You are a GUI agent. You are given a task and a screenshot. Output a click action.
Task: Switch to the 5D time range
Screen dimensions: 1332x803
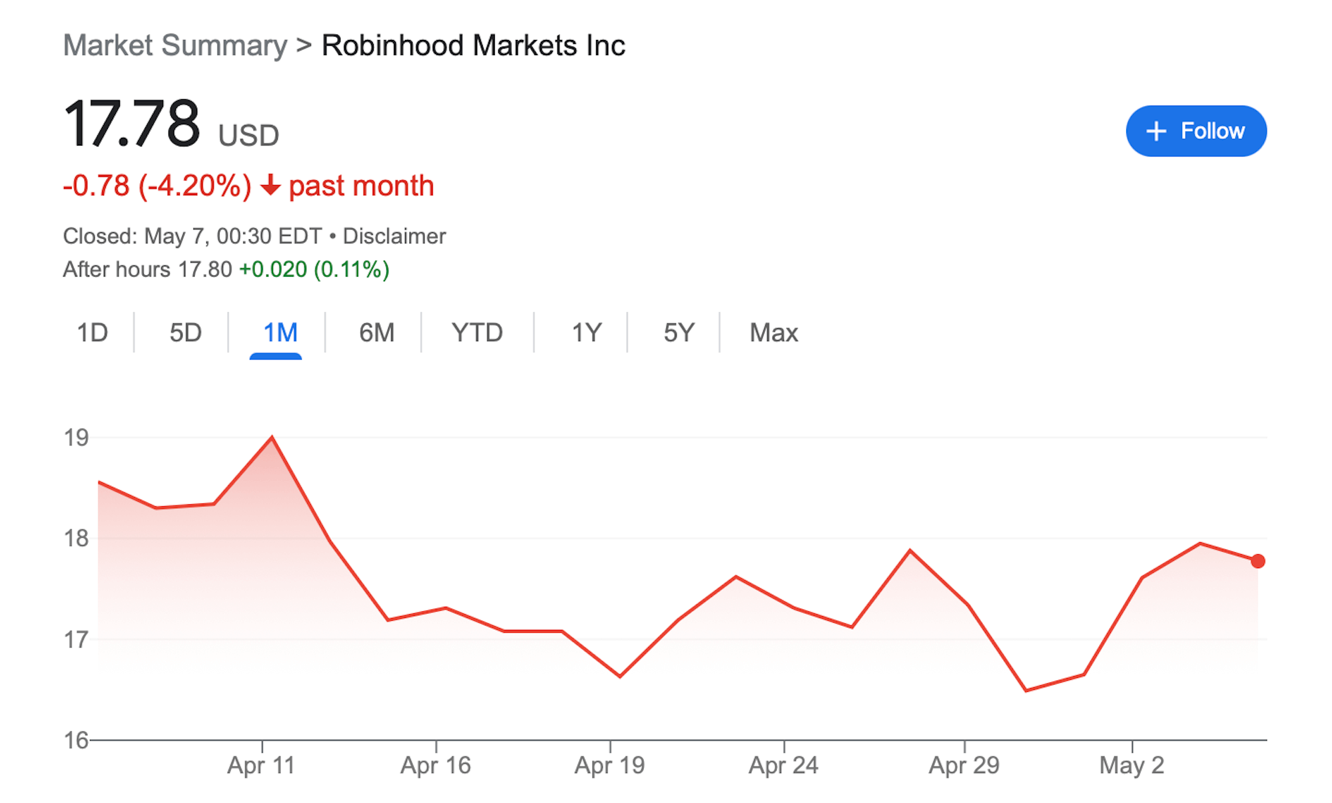(185, 333)
